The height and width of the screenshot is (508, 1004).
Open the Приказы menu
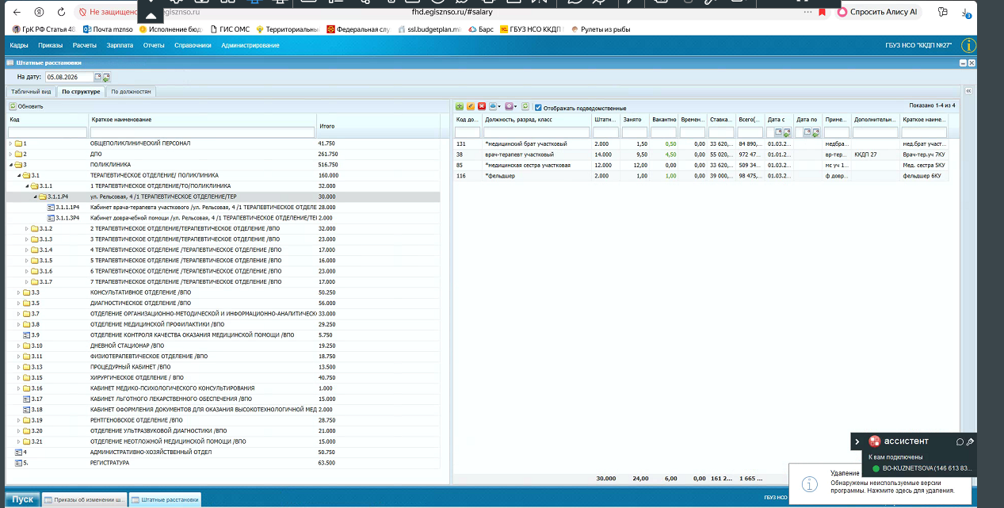(50, 45)
